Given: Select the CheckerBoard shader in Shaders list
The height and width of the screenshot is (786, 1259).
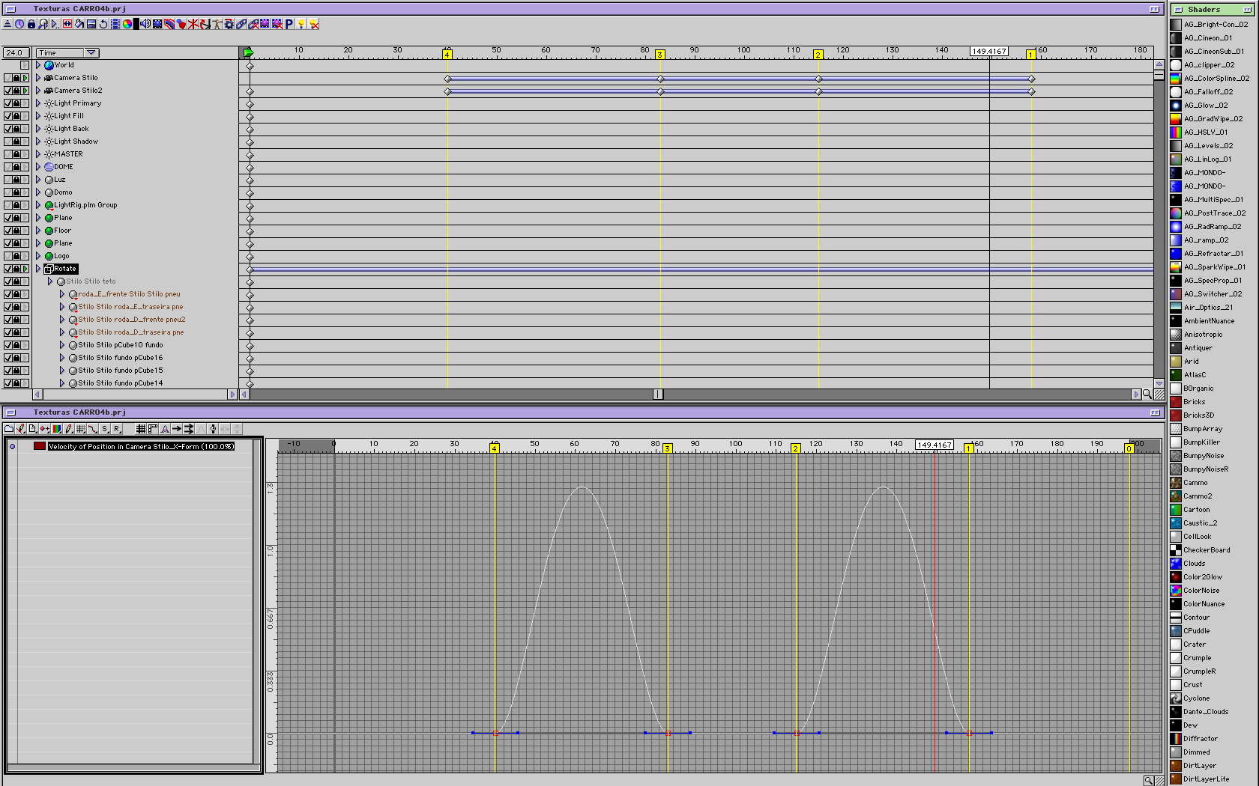Looking at the screenshot, I should pos(1206,550).
